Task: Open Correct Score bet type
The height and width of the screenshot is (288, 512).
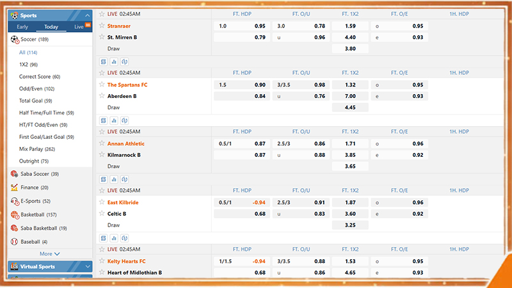Action: pos(39,77)
